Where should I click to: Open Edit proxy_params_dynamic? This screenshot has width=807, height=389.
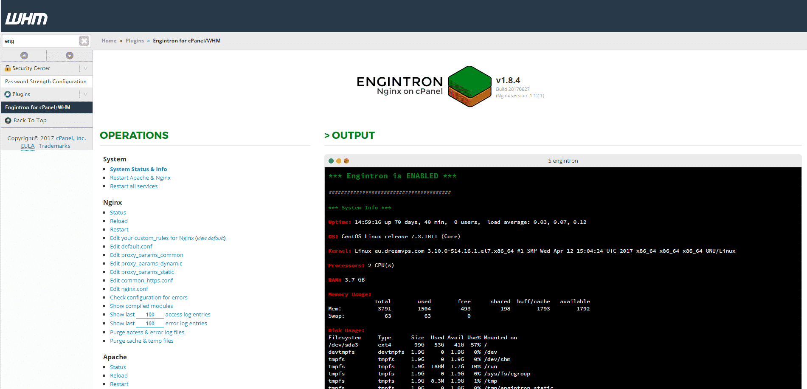[x=146, y=264]
